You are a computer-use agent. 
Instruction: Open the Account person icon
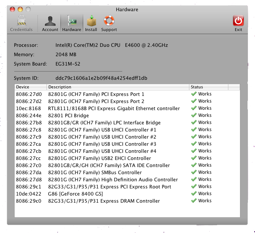[50, 21]
